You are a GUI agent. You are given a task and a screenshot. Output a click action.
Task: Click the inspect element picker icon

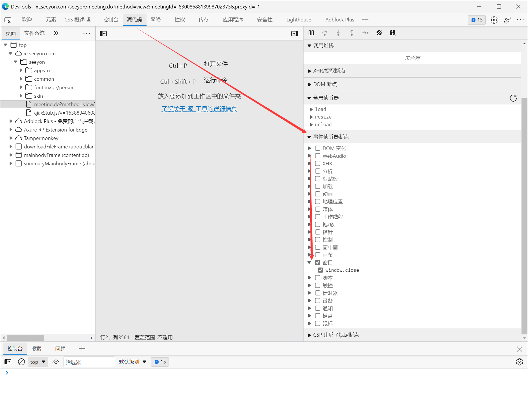(x=8, y=20)
